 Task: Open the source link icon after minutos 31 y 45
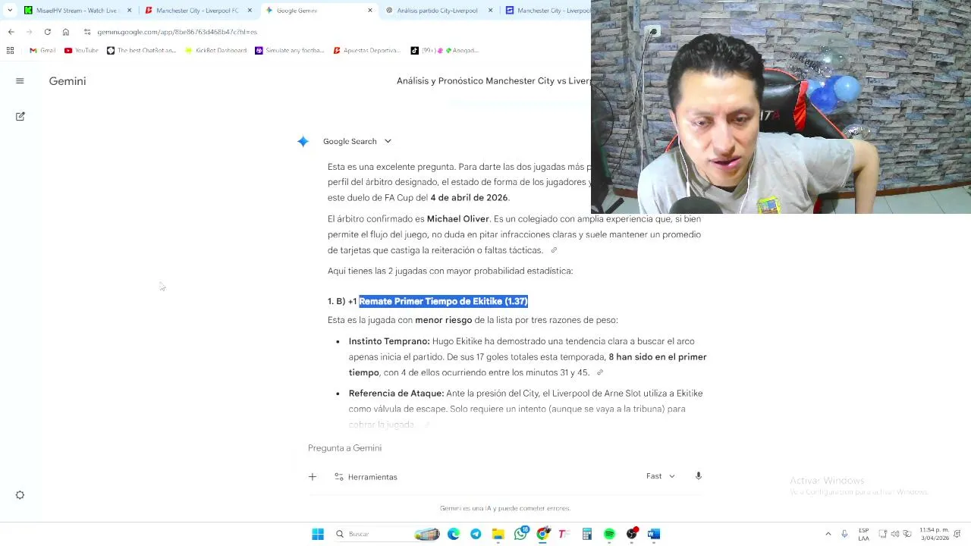[x=599, y=372]
